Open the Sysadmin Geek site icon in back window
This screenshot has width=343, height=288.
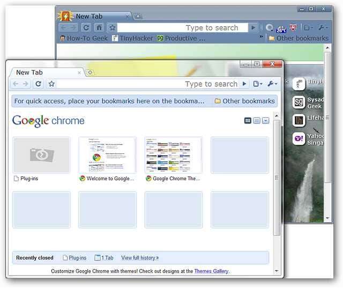point(299,102)
